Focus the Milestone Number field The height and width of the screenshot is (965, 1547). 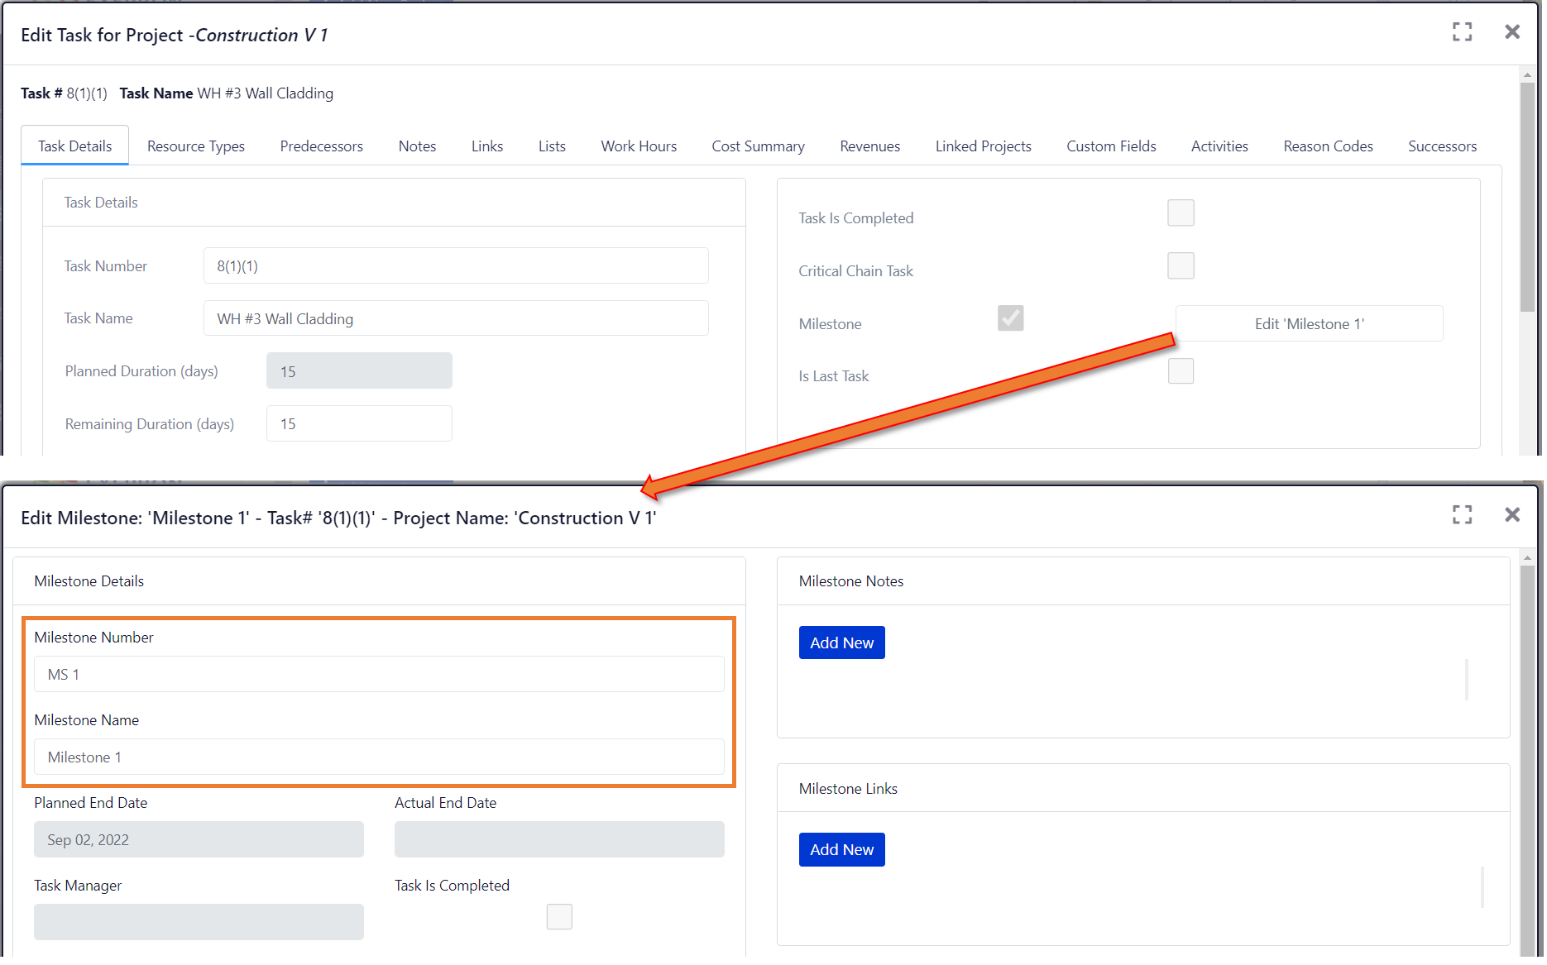(x=379, y=674)
